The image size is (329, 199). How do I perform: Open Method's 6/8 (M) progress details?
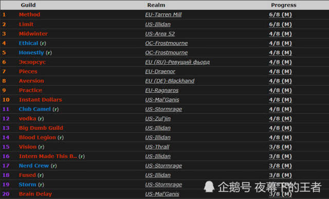tap(280, 15)
